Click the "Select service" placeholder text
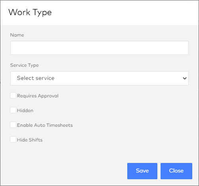This screenshot has width=199, height=186. [x=36, y=78]
